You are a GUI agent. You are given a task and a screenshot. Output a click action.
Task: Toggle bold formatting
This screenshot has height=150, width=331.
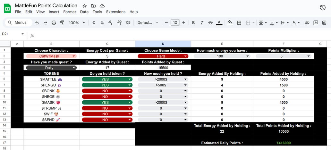(x=193, y=23)
